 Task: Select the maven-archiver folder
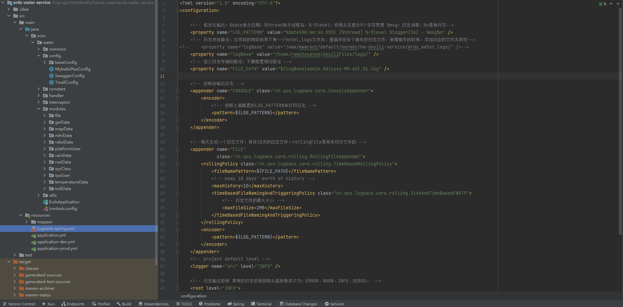pos(40,288)
